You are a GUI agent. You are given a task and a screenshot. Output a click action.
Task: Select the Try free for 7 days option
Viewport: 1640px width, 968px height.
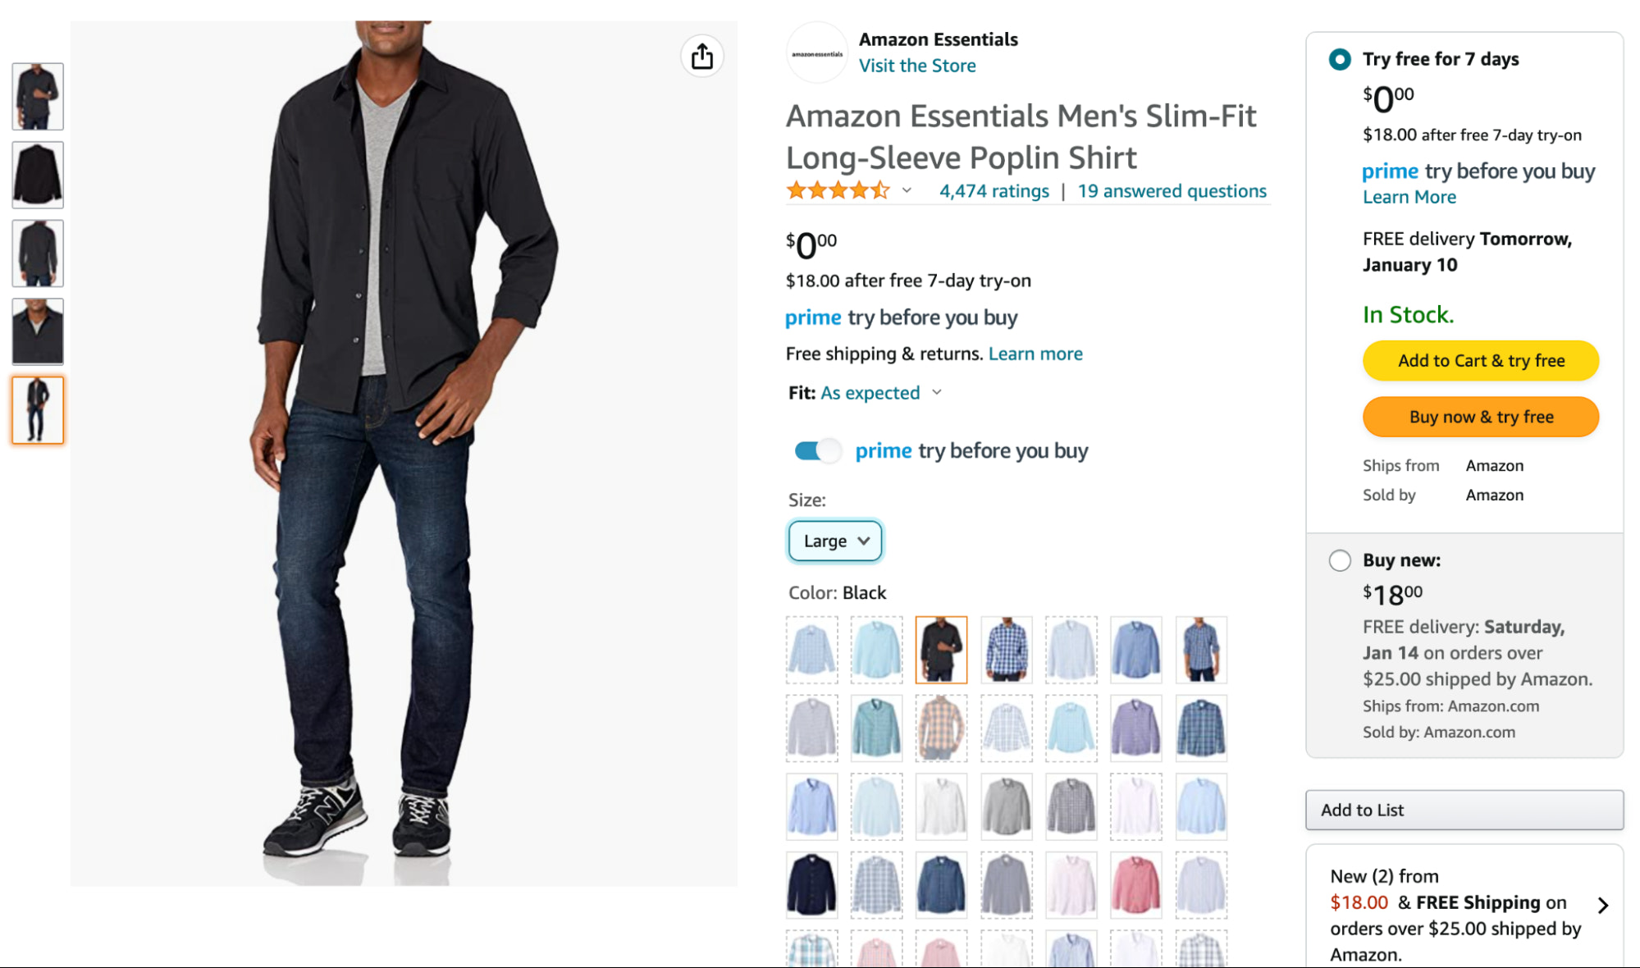click(x=1338, y=60)
